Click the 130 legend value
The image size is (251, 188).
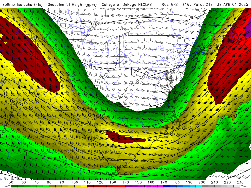click(113, 182)
